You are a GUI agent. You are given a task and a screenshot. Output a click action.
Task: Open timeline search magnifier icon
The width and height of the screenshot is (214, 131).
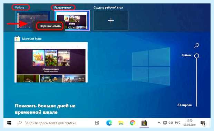point(197,46)
